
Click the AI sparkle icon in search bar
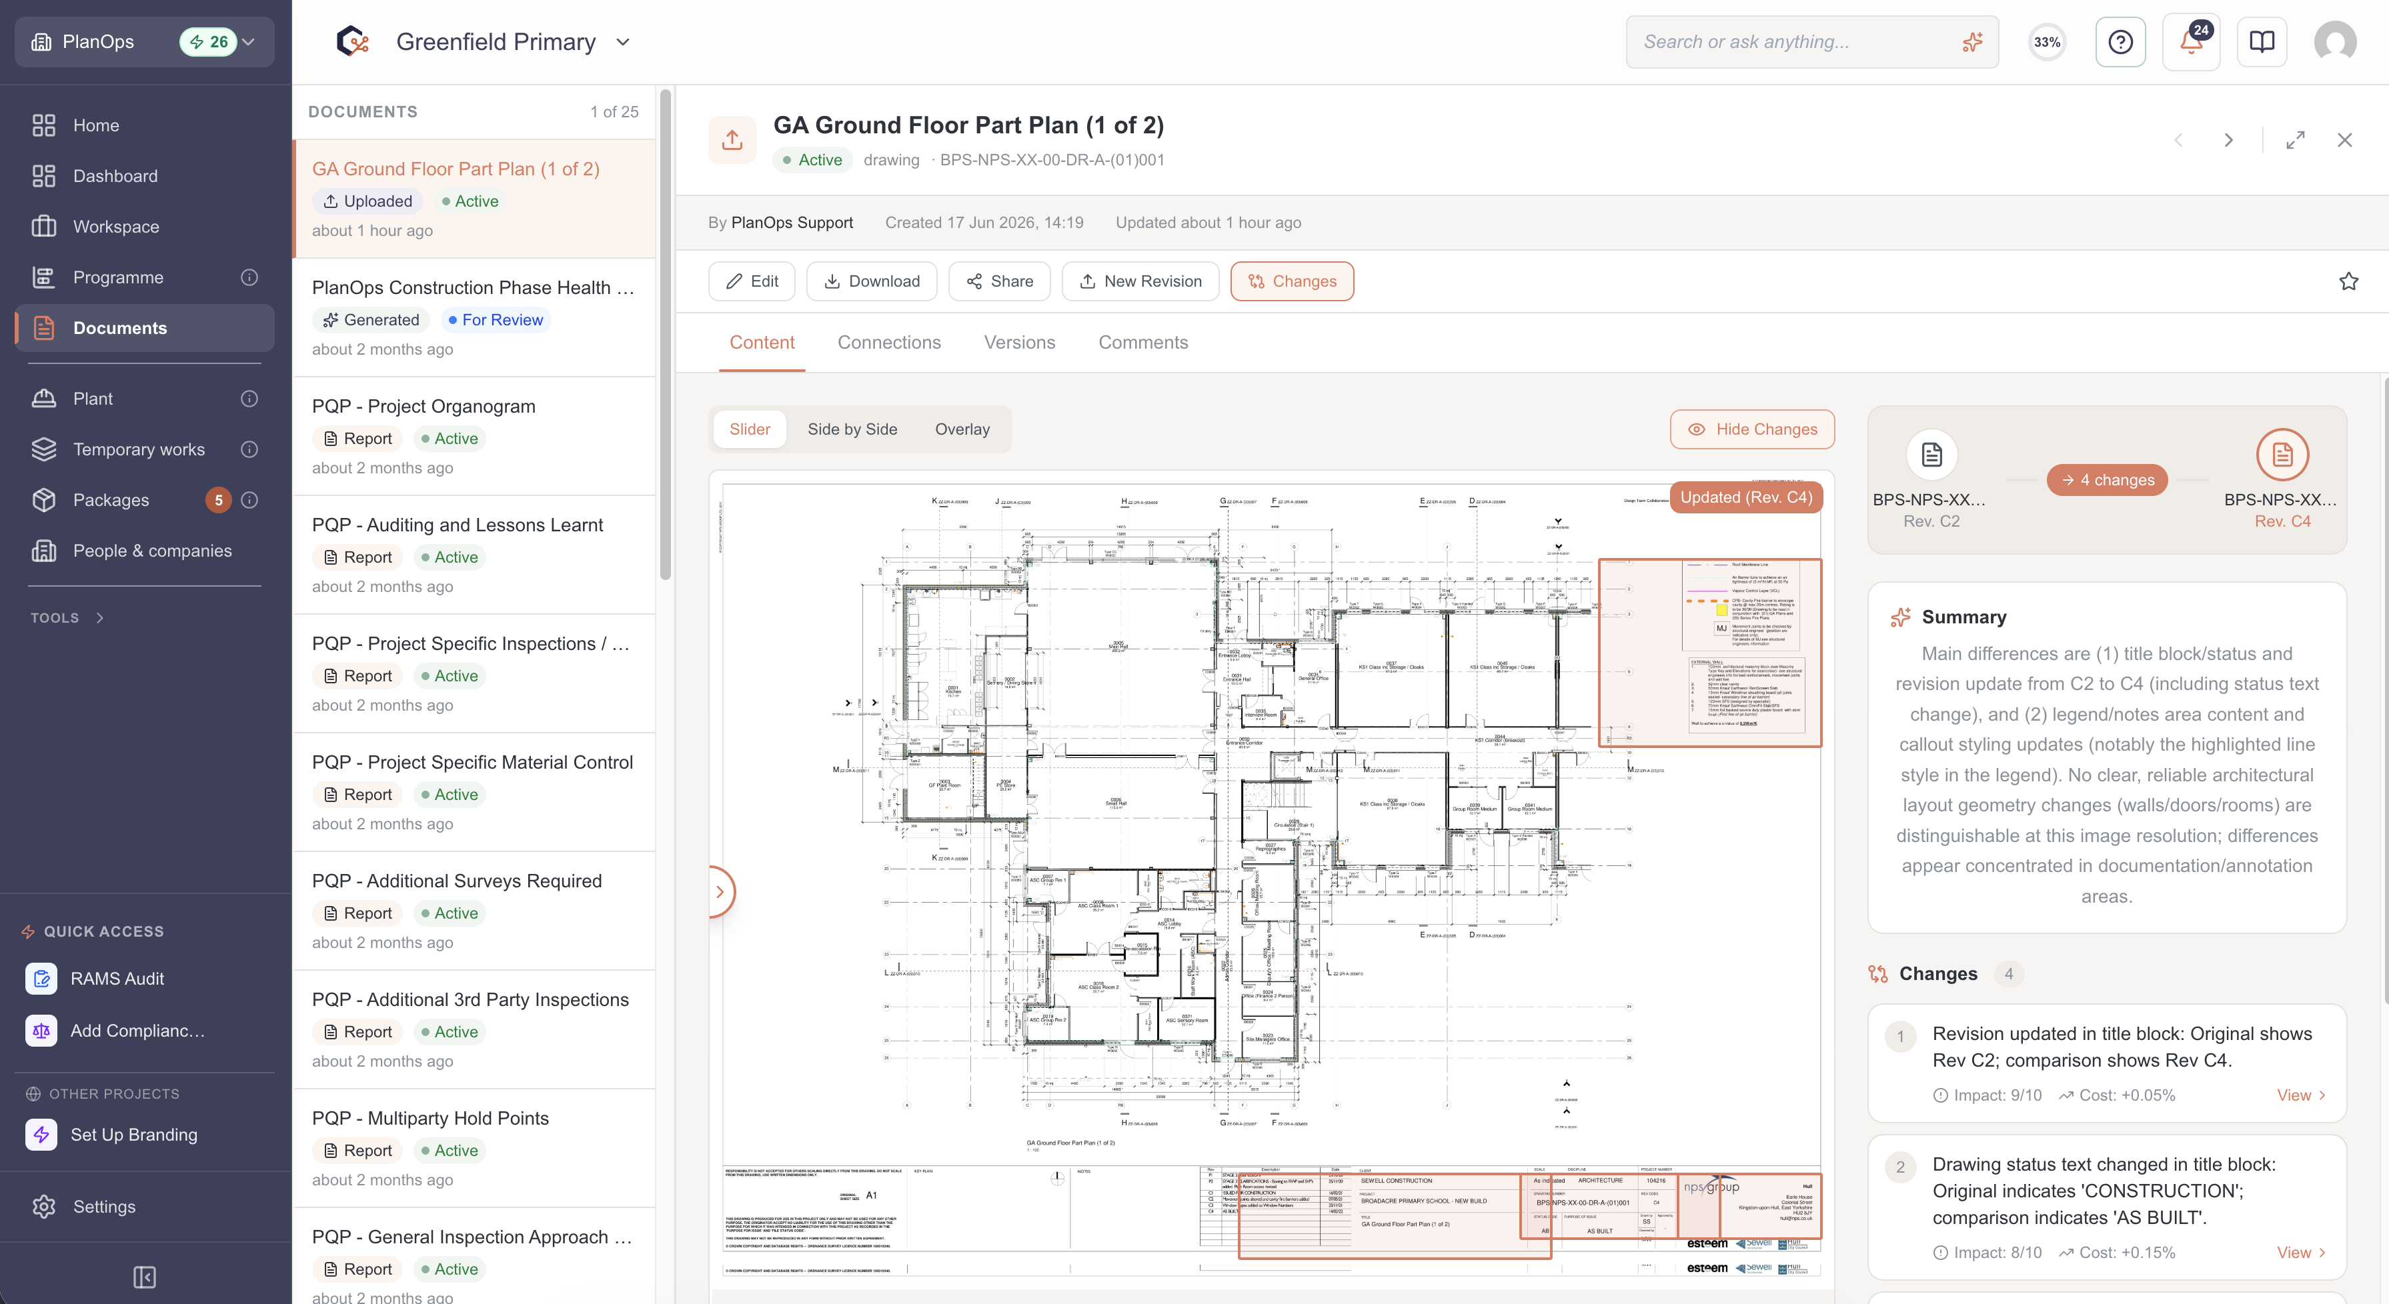[x=1973, y=42]
